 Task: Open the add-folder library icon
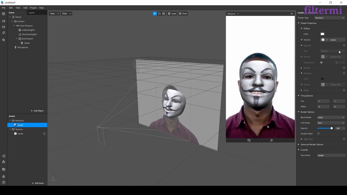pos(4,169)
